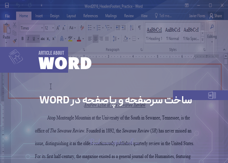Align text left

tap(90, 39)
